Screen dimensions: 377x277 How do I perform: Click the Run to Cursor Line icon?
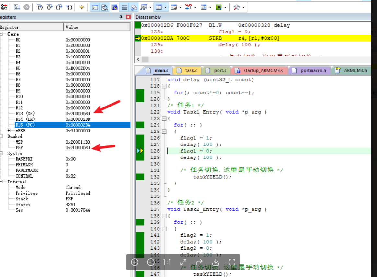pos(69,7)
